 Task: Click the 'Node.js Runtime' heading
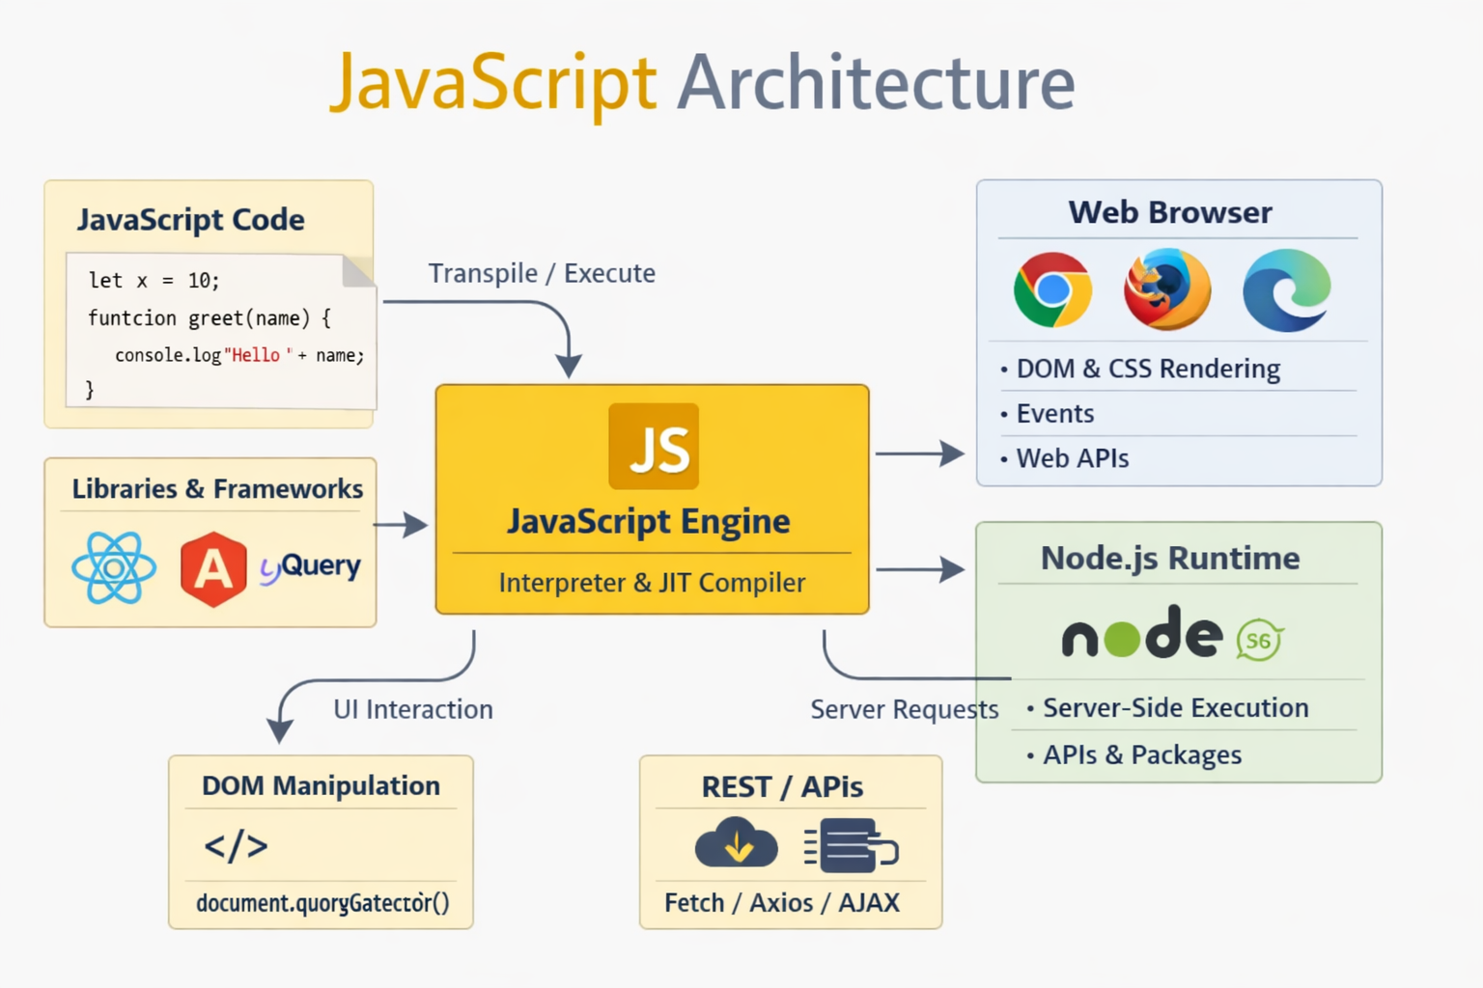1170,559
